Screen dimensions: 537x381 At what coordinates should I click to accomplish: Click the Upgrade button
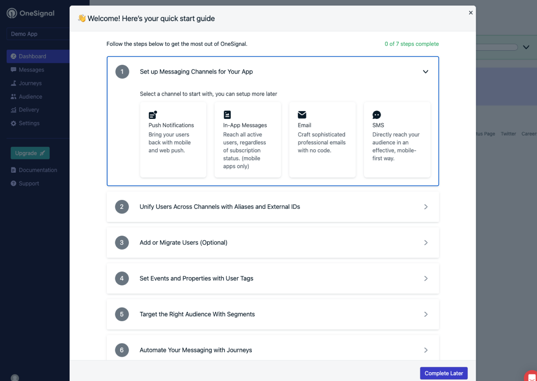point(30,153)
